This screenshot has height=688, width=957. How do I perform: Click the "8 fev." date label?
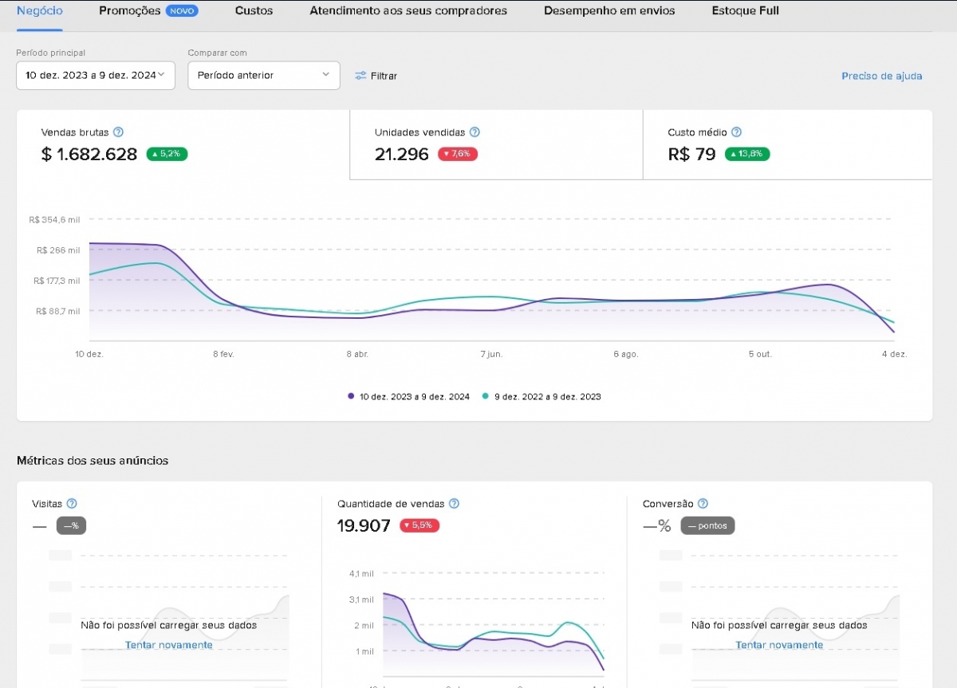(223, 354)
